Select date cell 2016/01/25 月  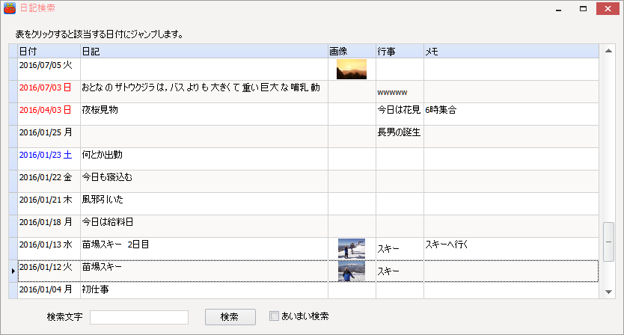(49, 136)
